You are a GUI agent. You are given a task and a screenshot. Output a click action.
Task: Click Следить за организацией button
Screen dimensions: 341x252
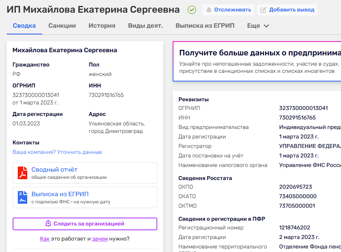click(x=85, y=224)
